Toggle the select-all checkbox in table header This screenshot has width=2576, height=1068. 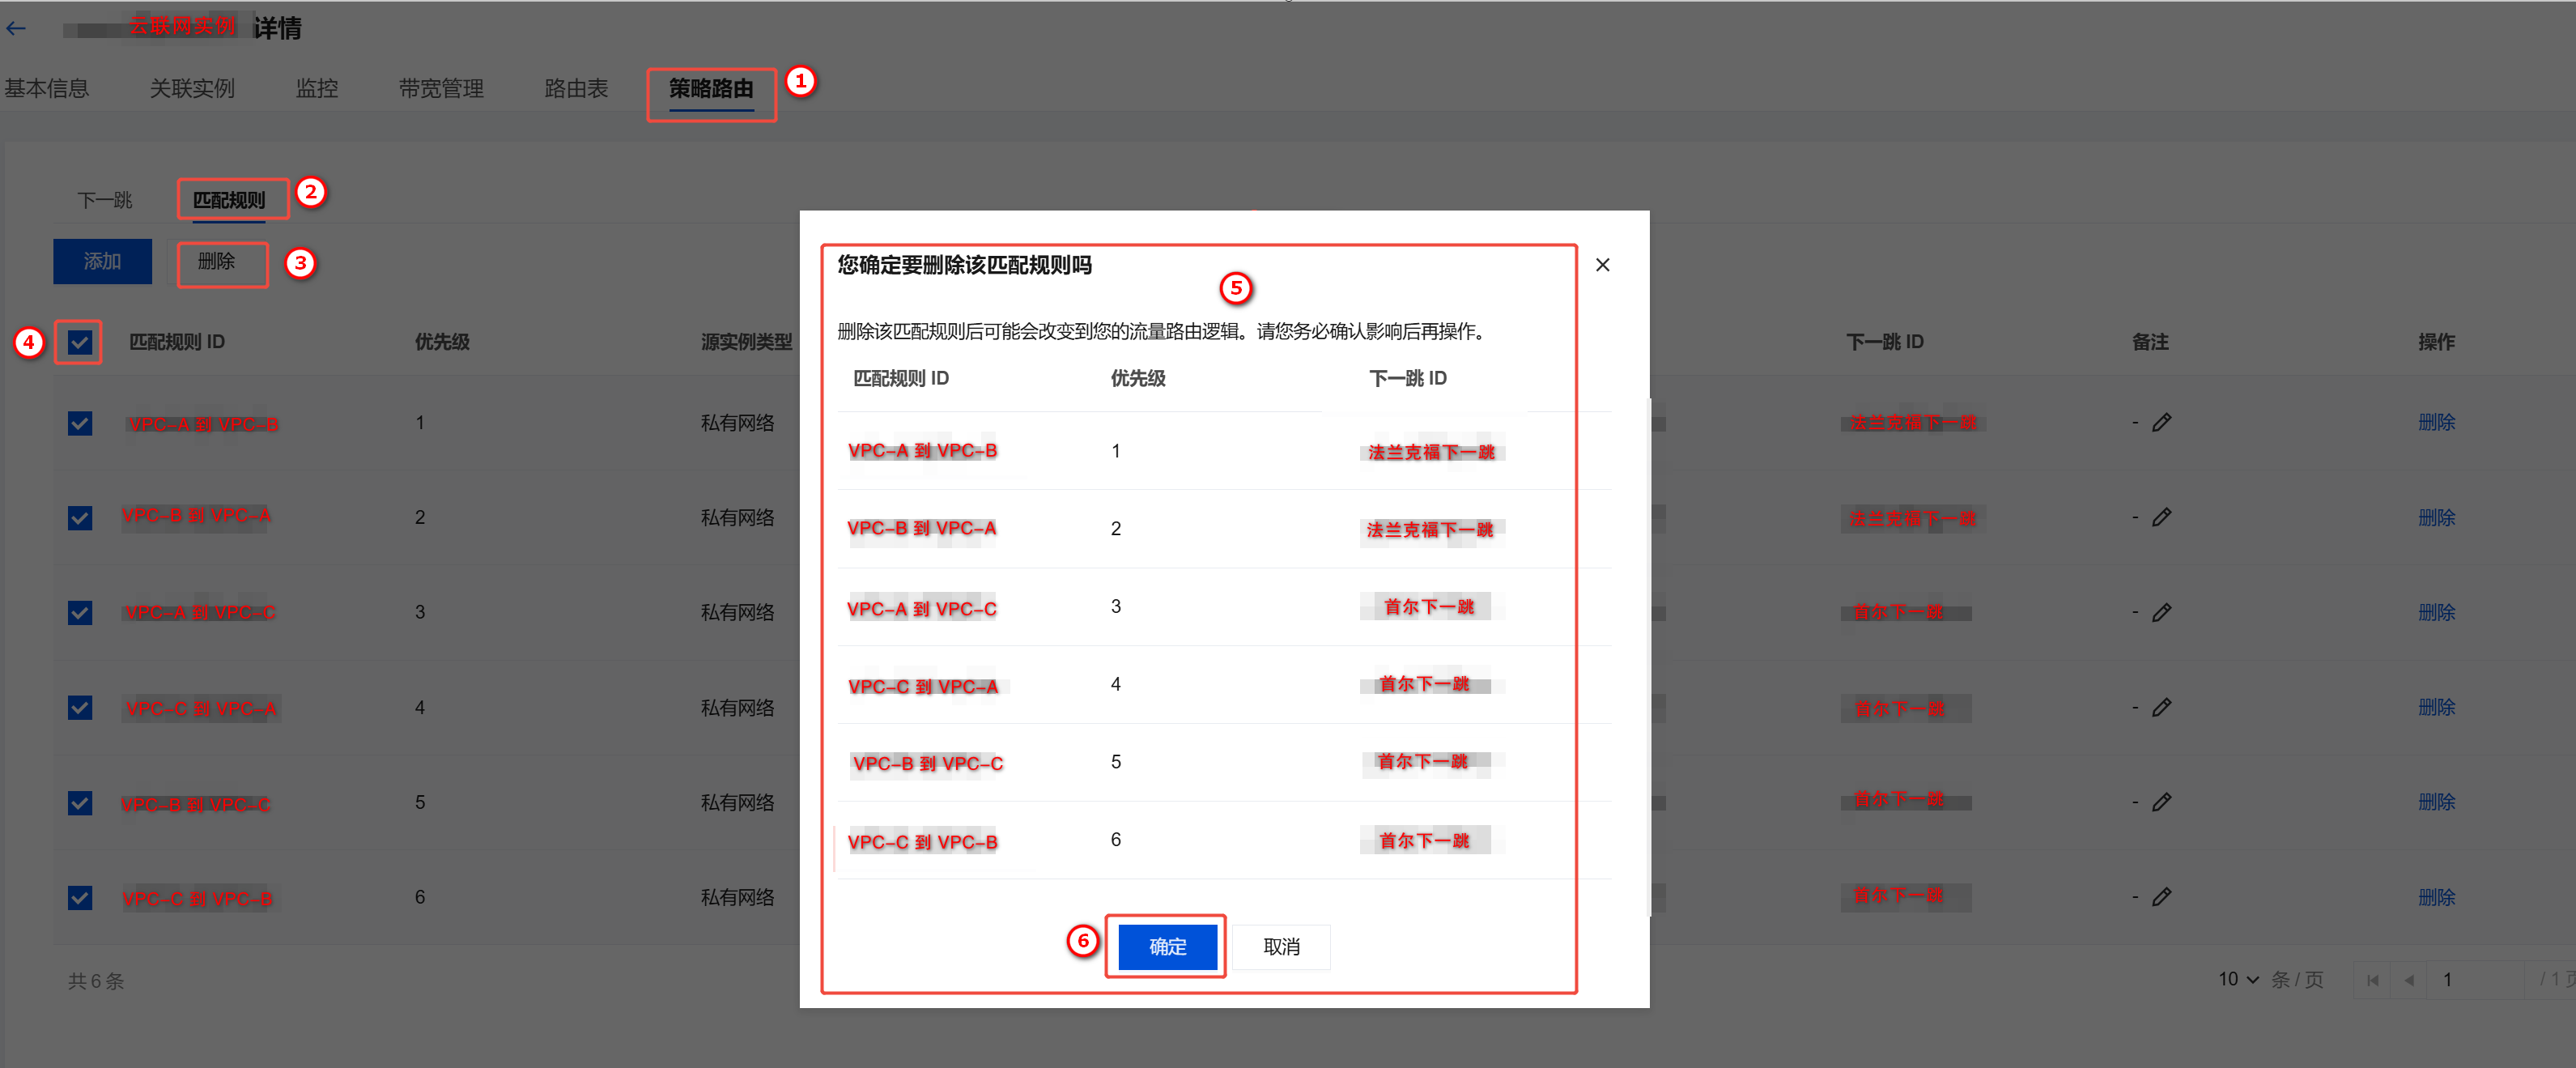(79, 343)
